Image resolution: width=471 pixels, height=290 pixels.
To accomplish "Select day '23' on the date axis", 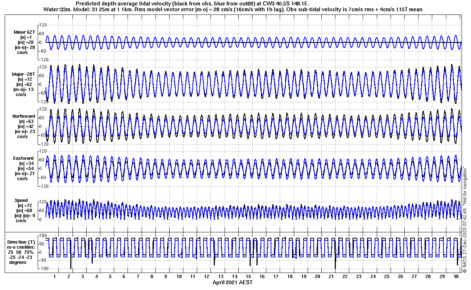I will (359, 277).
